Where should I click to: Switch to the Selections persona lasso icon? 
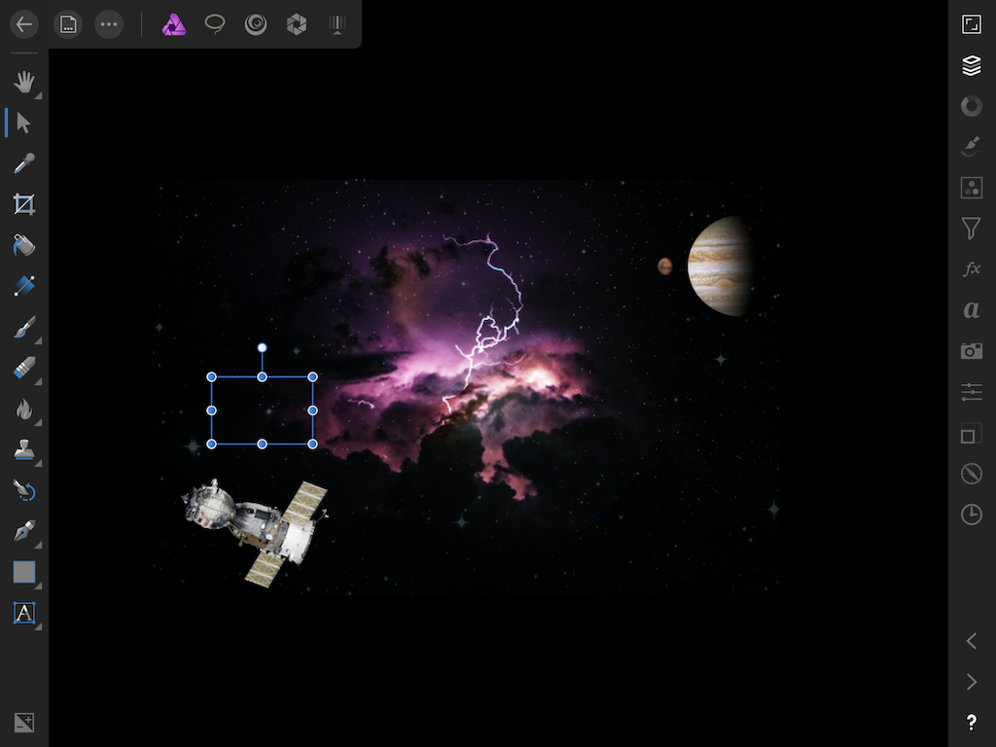pos(215,24)
